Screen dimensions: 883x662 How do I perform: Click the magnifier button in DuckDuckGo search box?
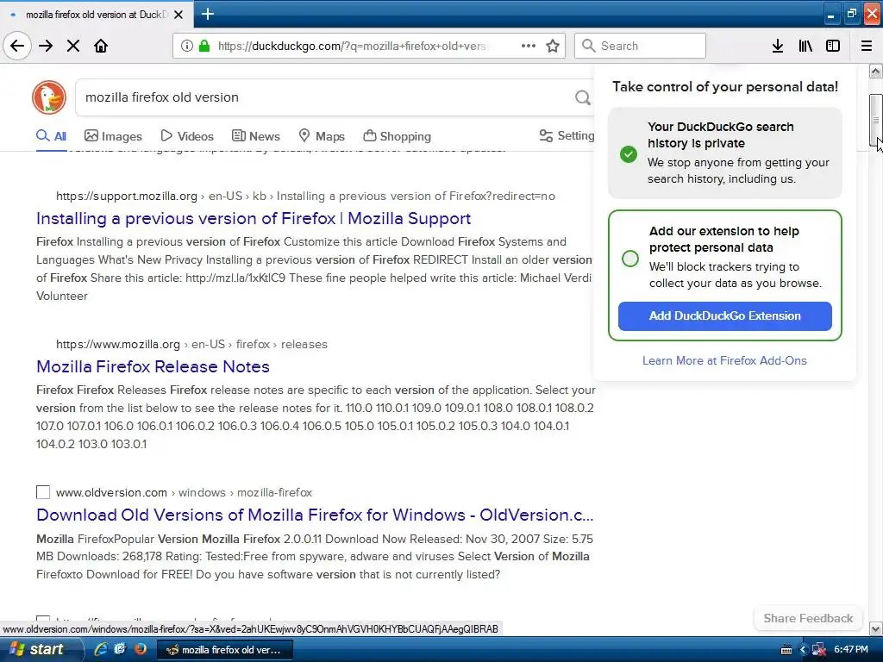pos(582,97)
